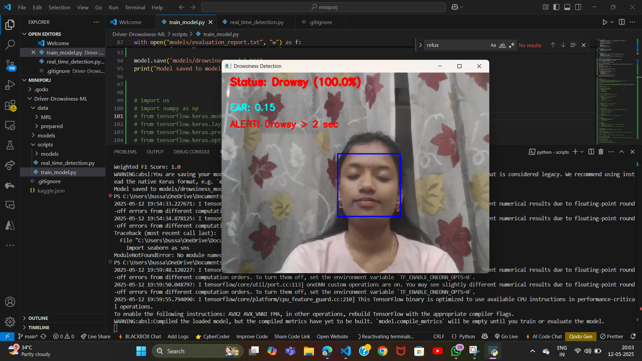This screenshot has width=642, height=361.
Task: Click Qodo Gen status bar button
Action: tap(580, 337)
